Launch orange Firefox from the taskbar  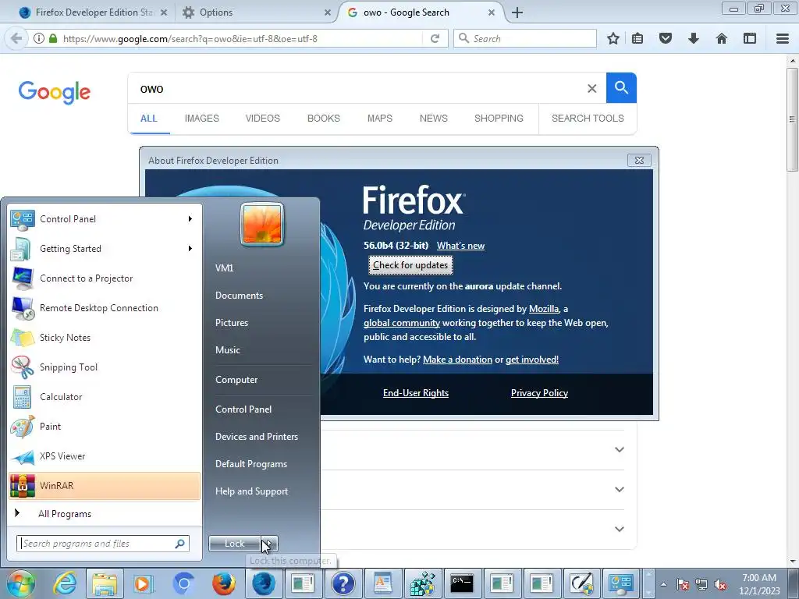click(x=223, y=583)
